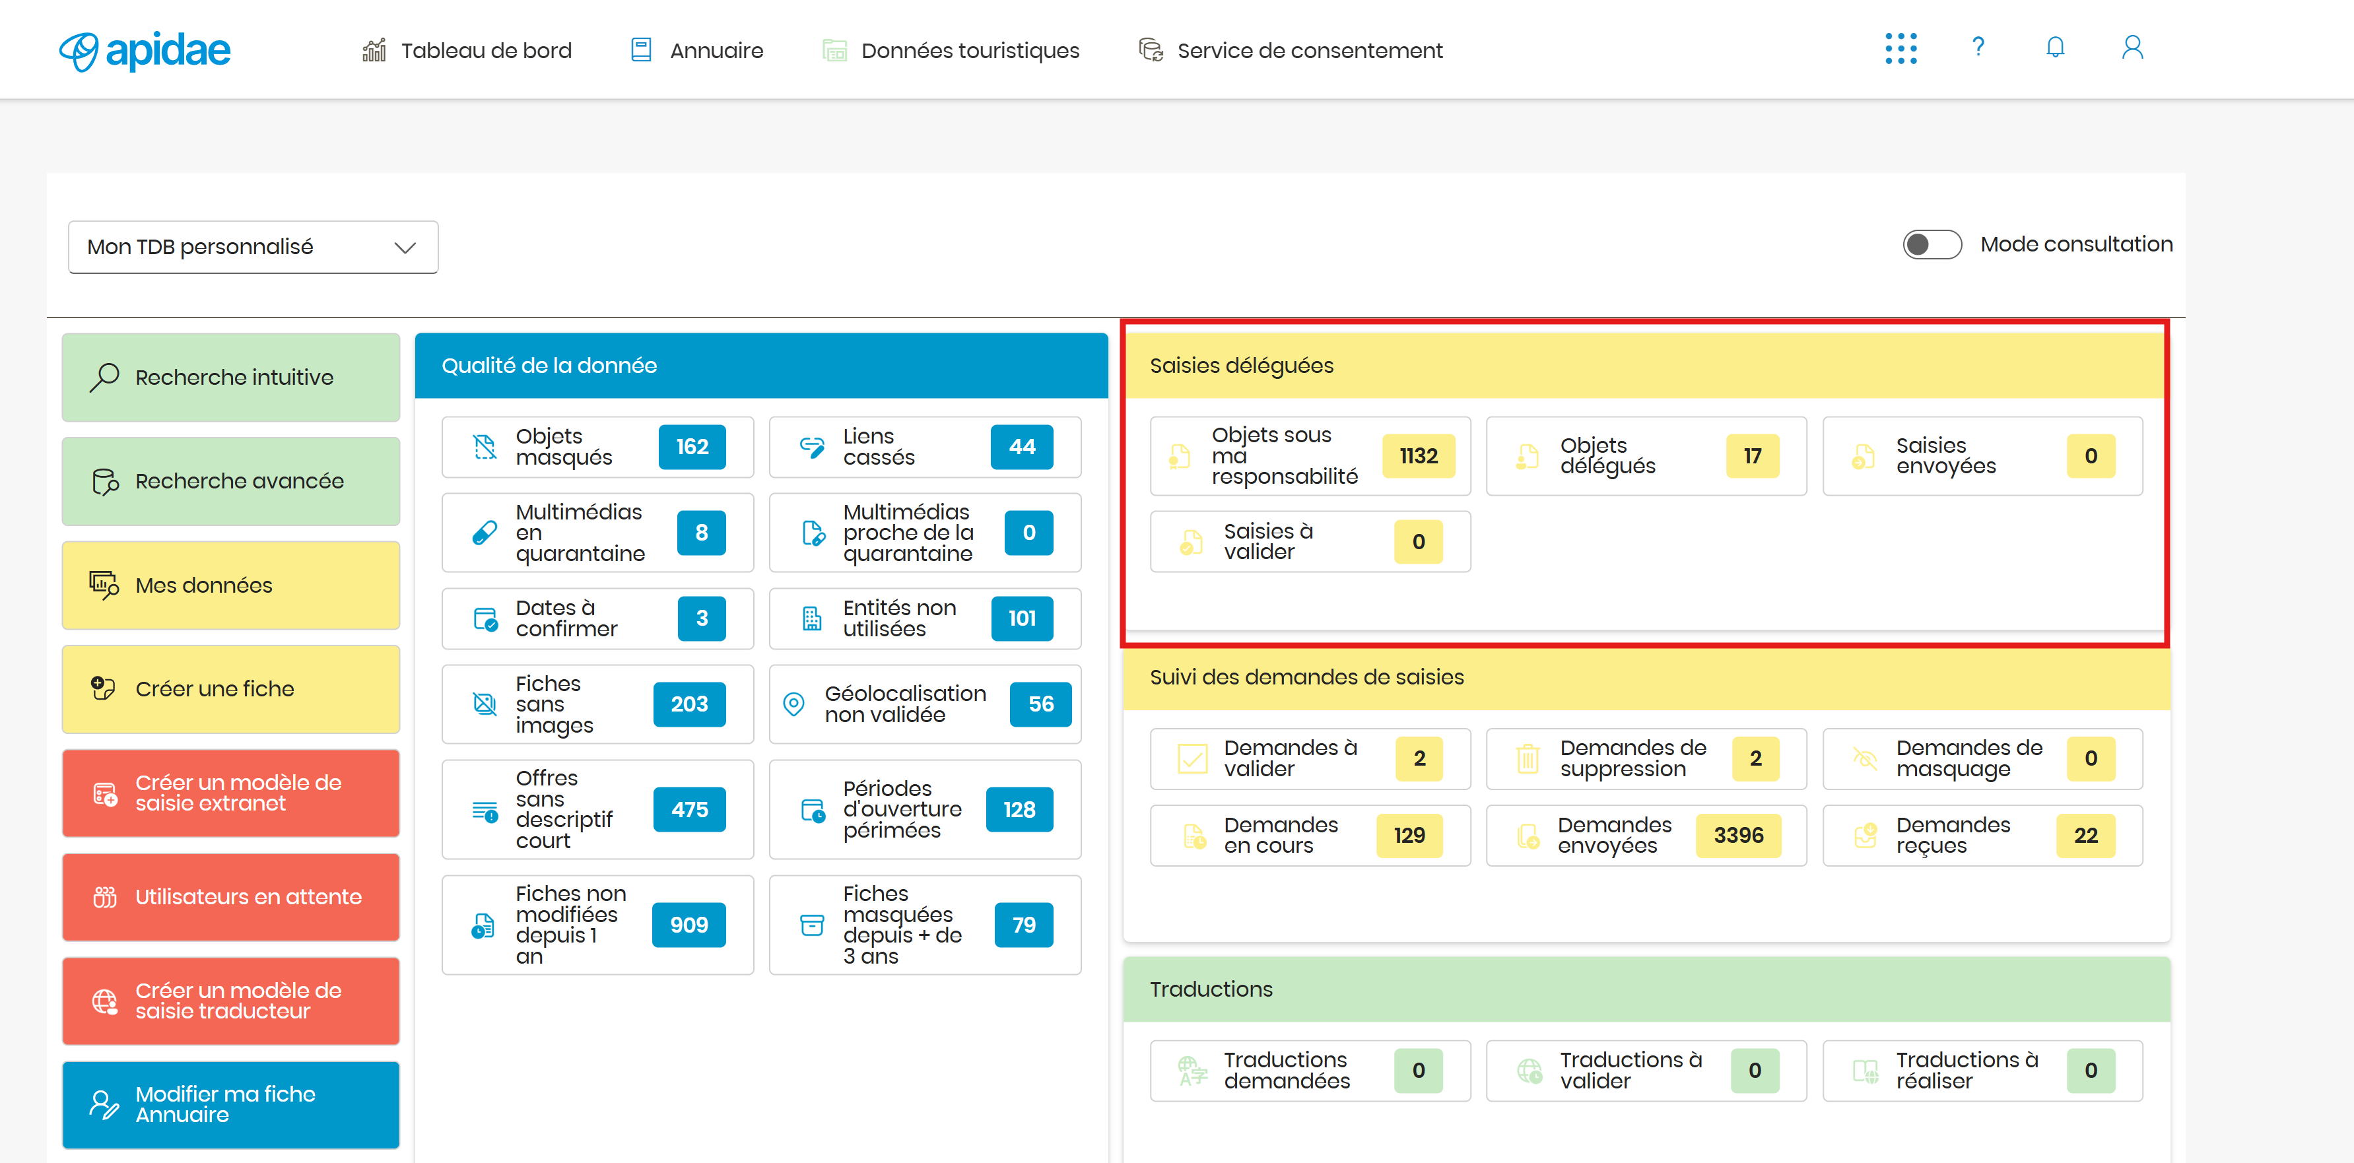The height and width of the screenshot is (1163, 2354).
Task: Toggle Mode consultation switch
Action: pyautogui.click(x=1932, y=245)
